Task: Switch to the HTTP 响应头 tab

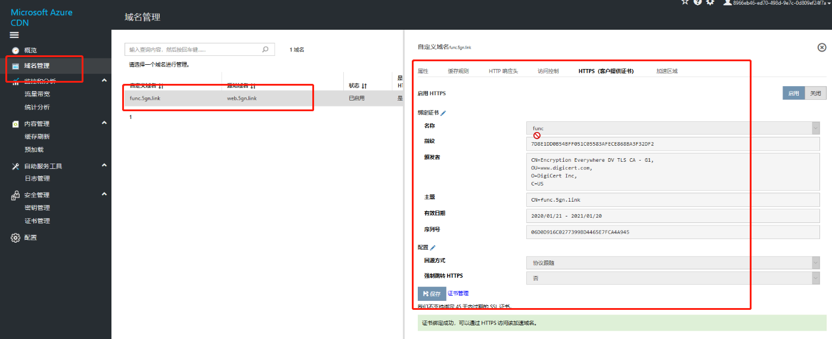Action: (x=503, y=71)
